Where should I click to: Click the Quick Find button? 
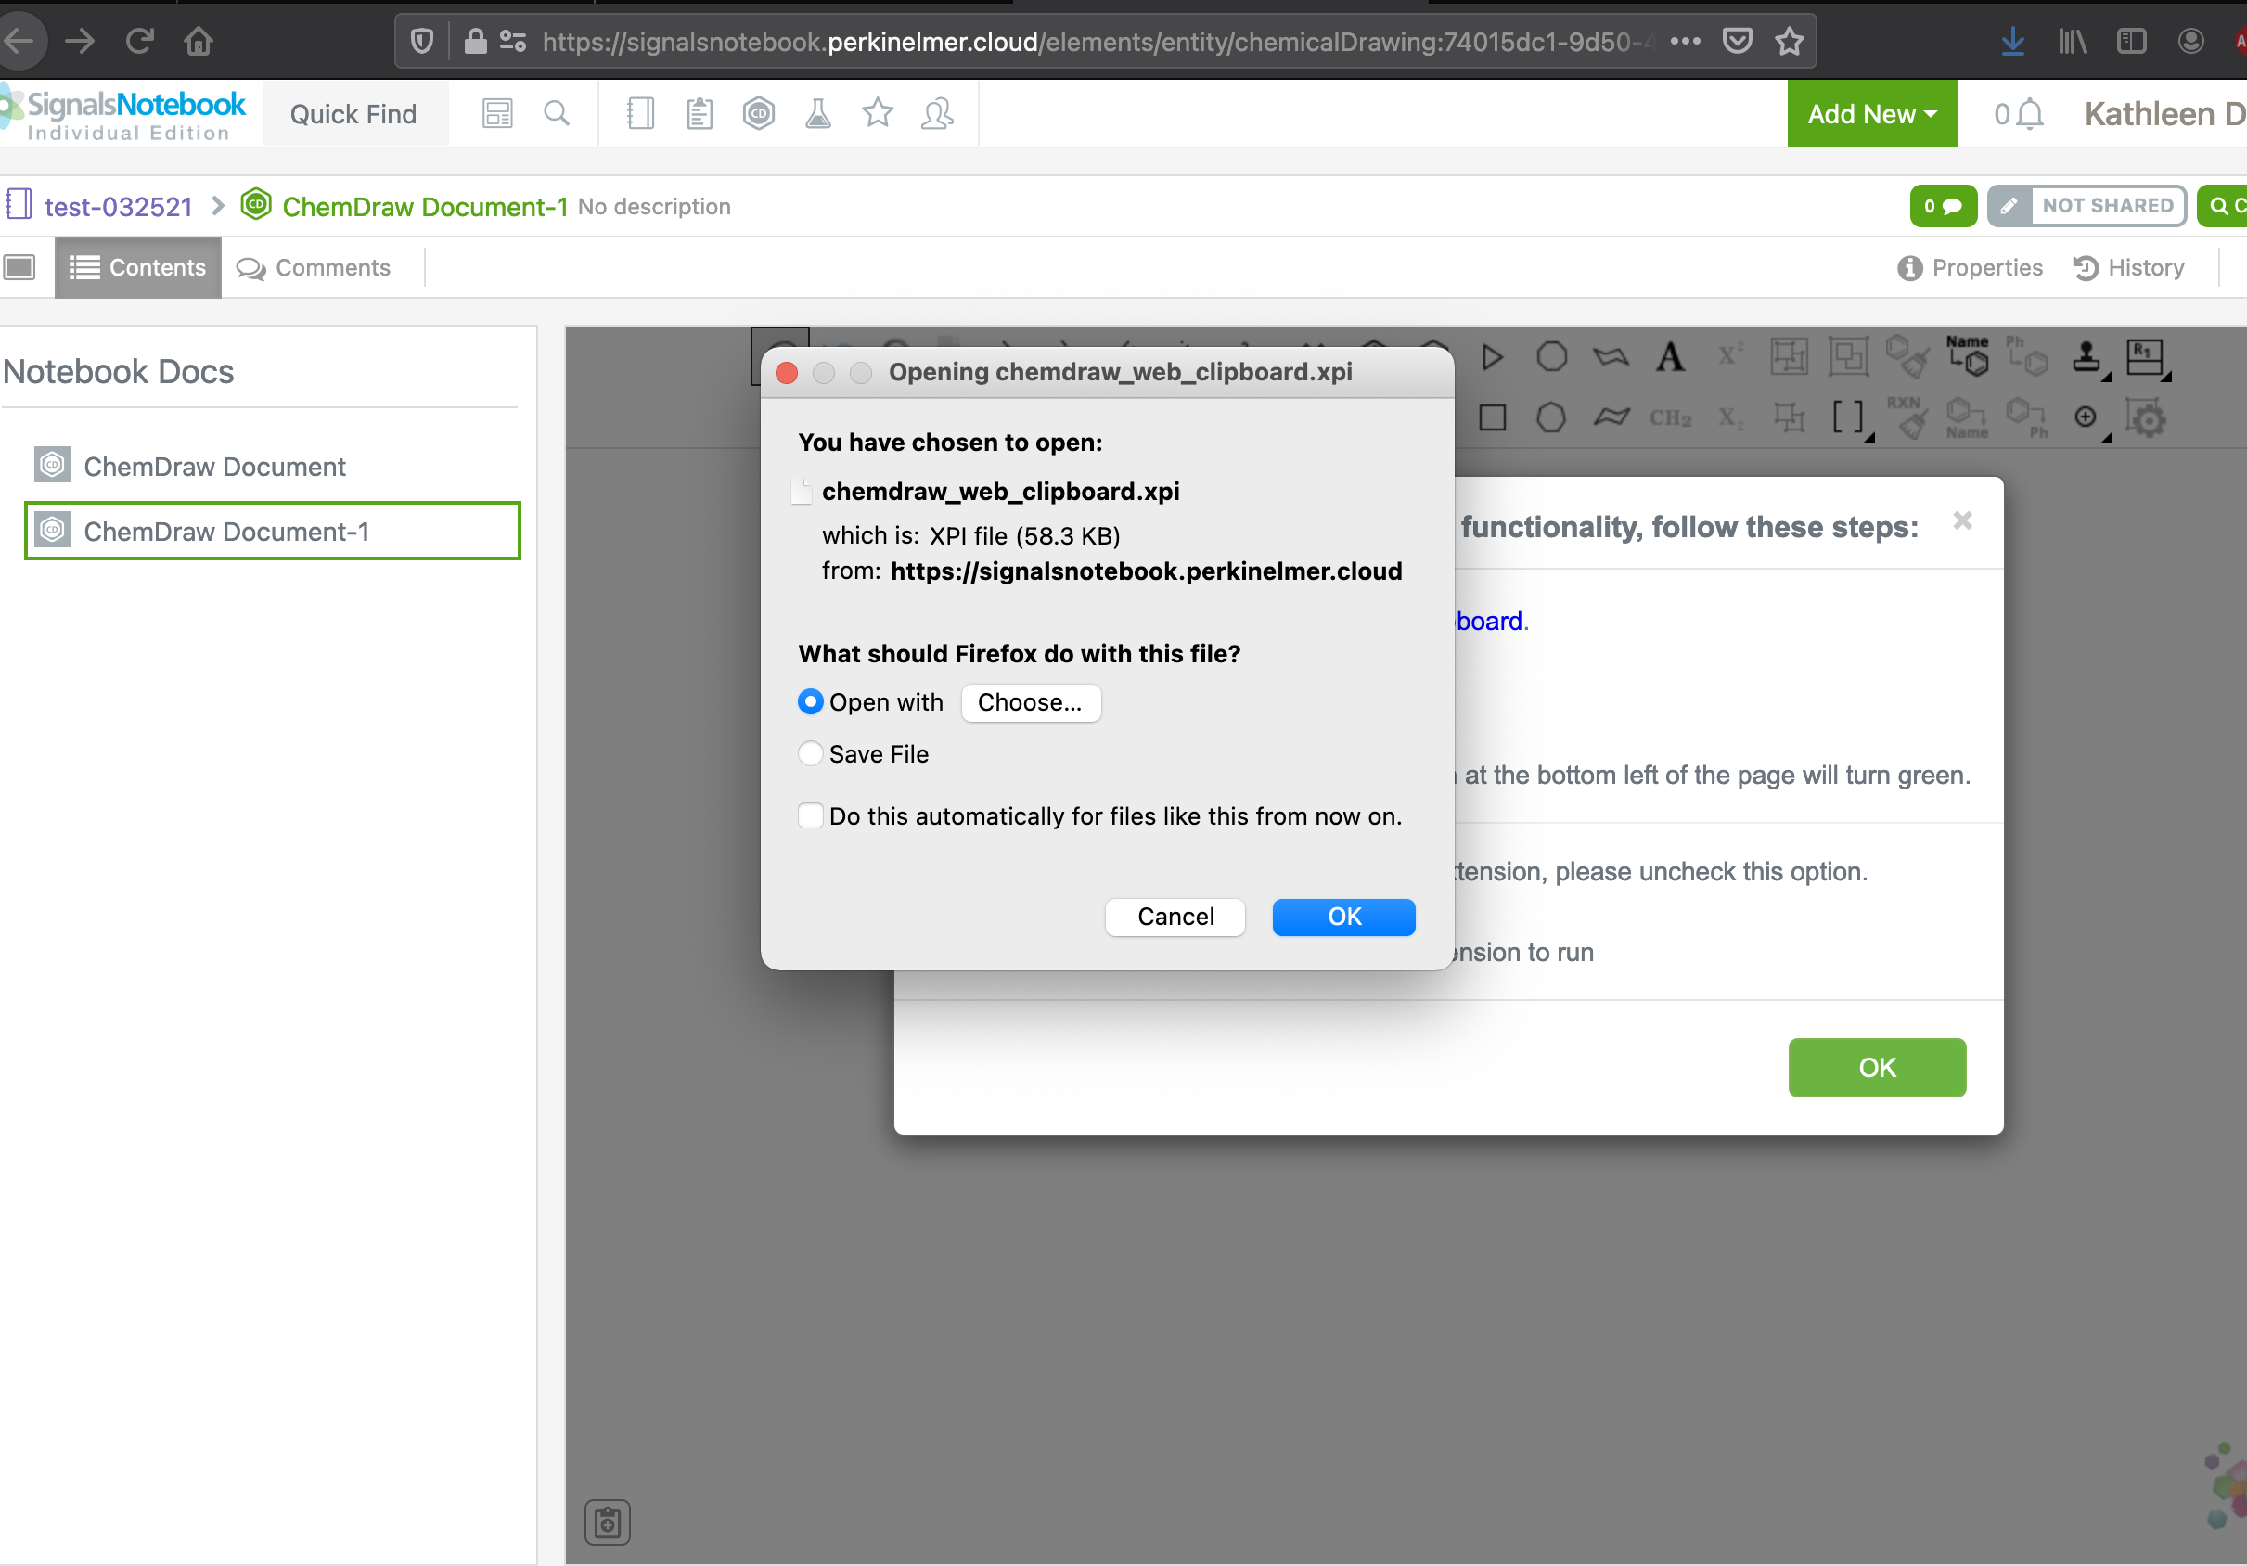tap(354, 113)
